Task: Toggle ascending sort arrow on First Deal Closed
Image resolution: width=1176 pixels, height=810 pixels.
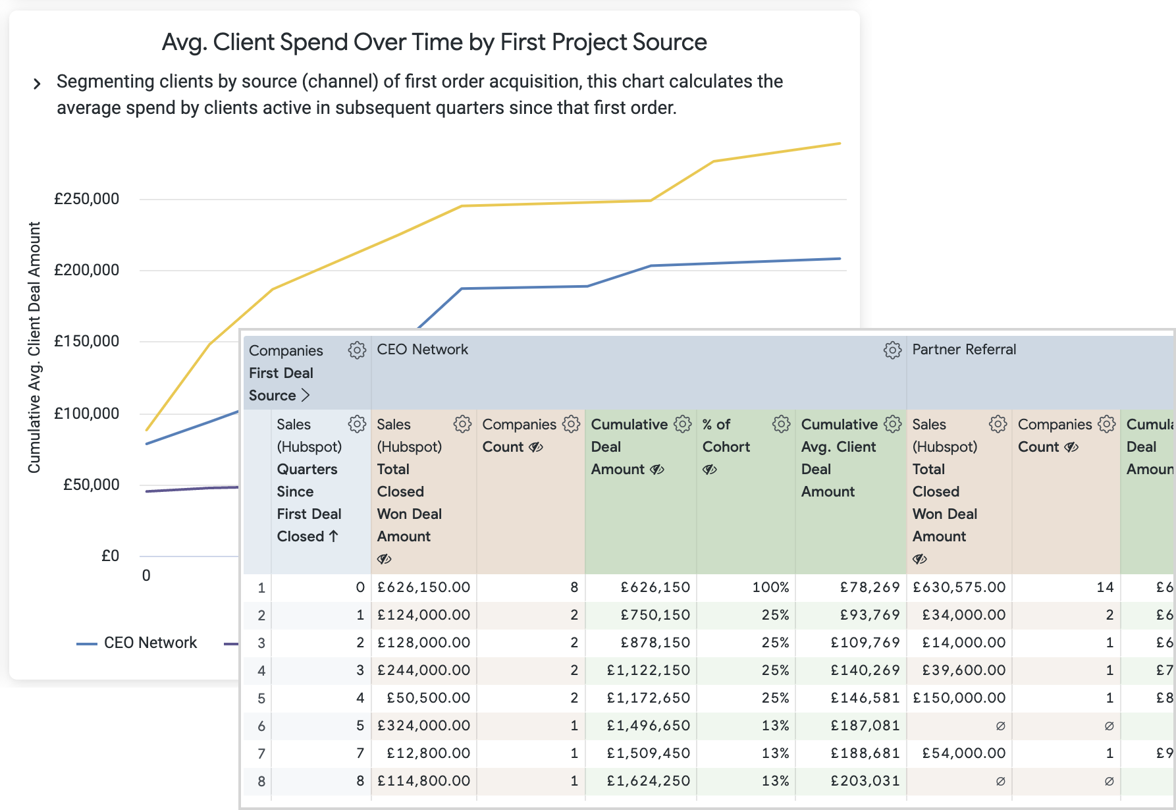Action: [334, 536]
